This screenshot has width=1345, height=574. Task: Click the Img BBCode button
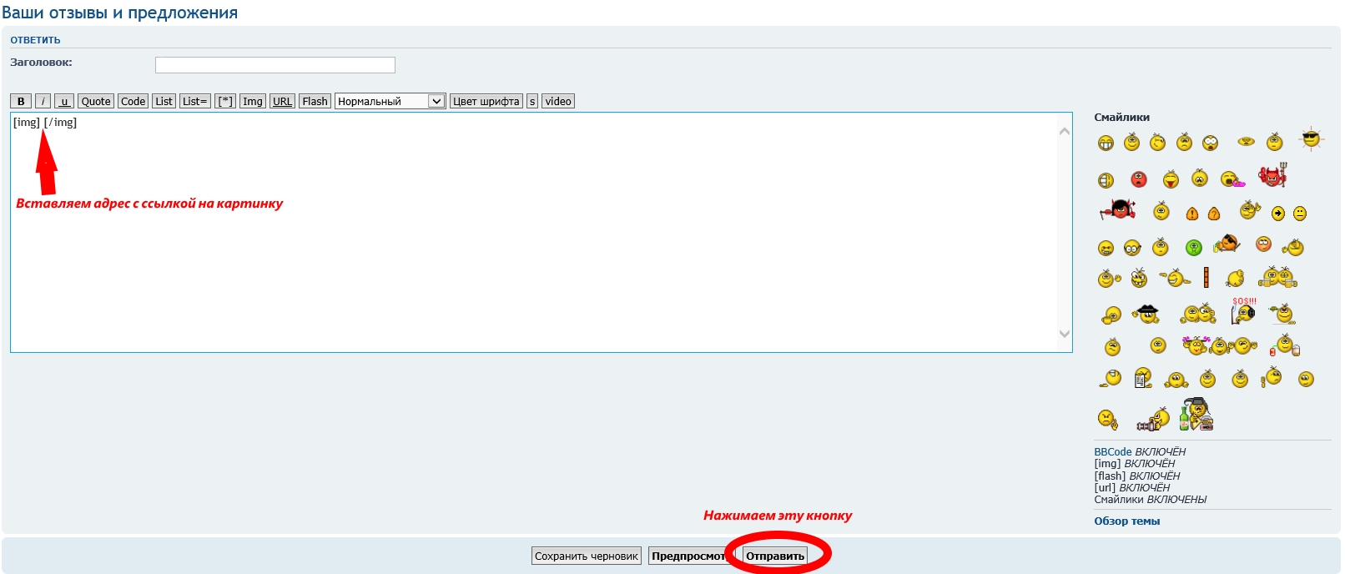[x=252, y=101]
